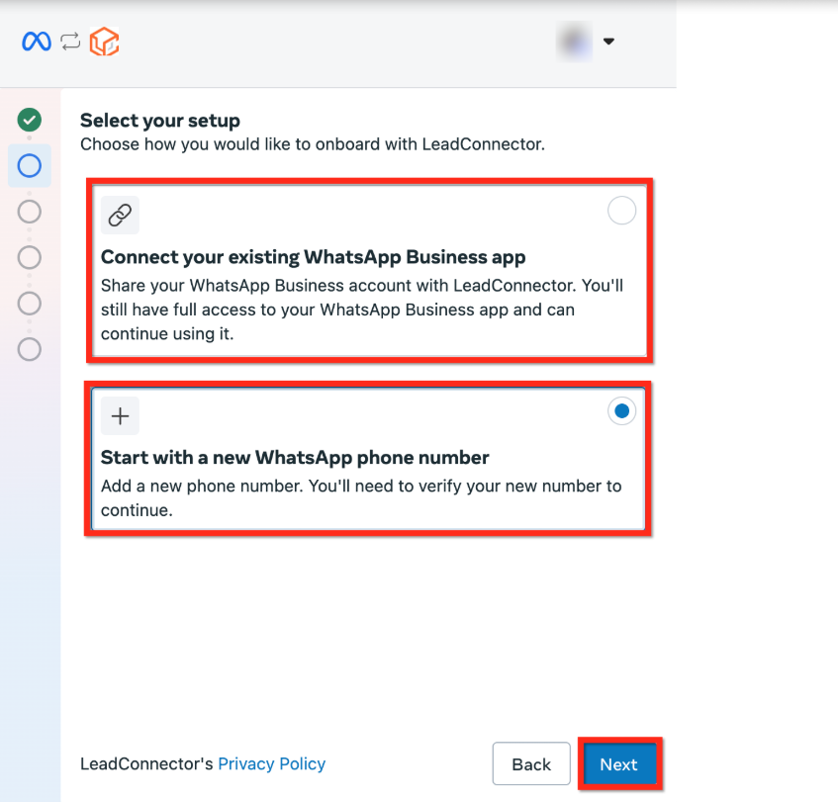Image resolution: width=838 pixels, height=802 pixels.
Task: Click the Back button
Action: coord(531,764)
